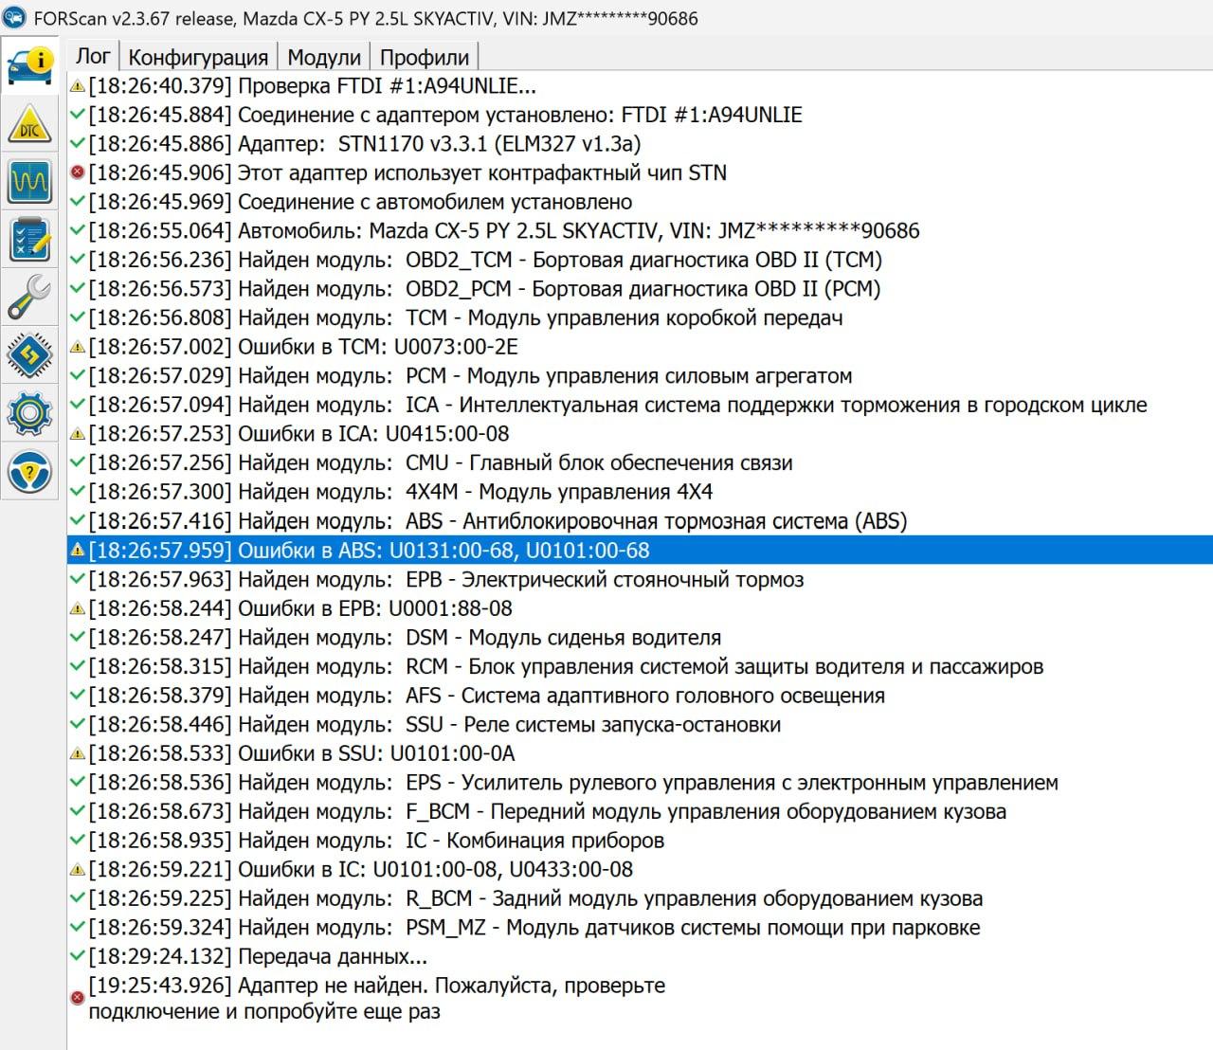1213x1050 pixels.
Task: Switch to the Профили tab
Action: point(424,58)
